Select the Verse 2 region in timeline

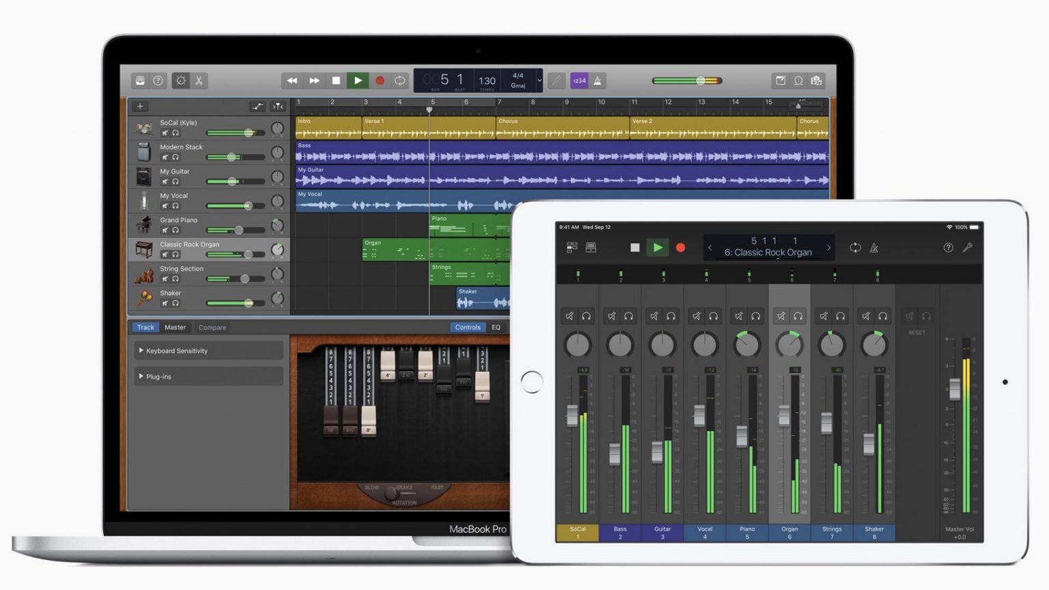click(x=712, y=128)
